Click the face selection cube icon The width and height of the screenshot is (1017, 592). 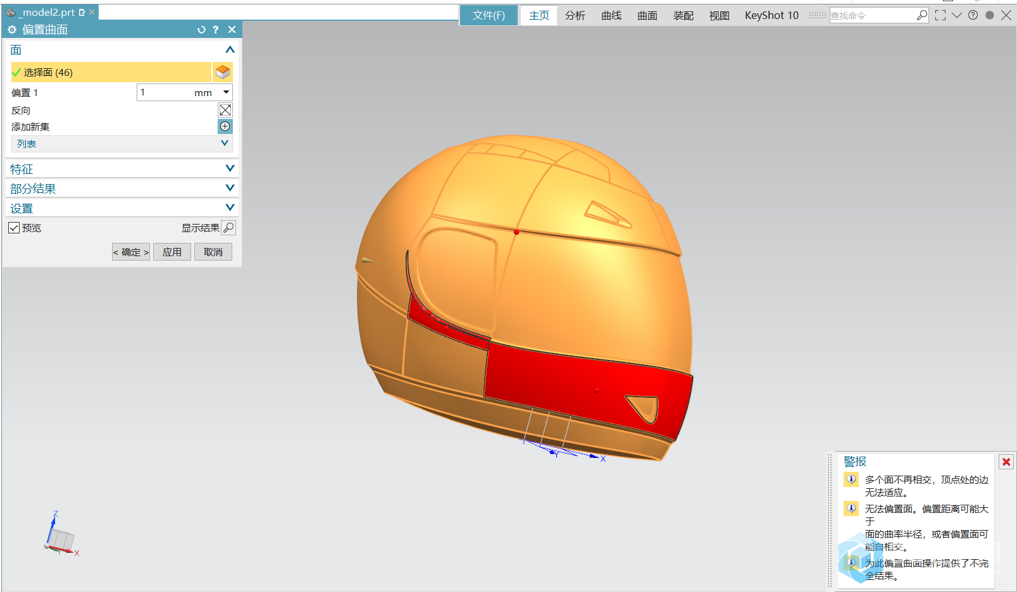tap(223, 72)
